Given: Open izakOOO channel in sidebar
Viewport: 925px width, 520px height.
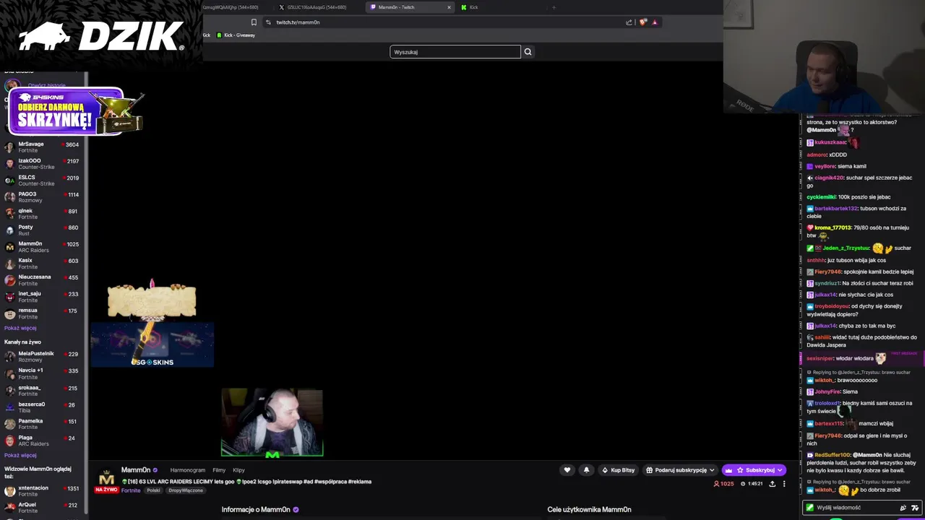Looking at the screenshot, I should [43, 164].
